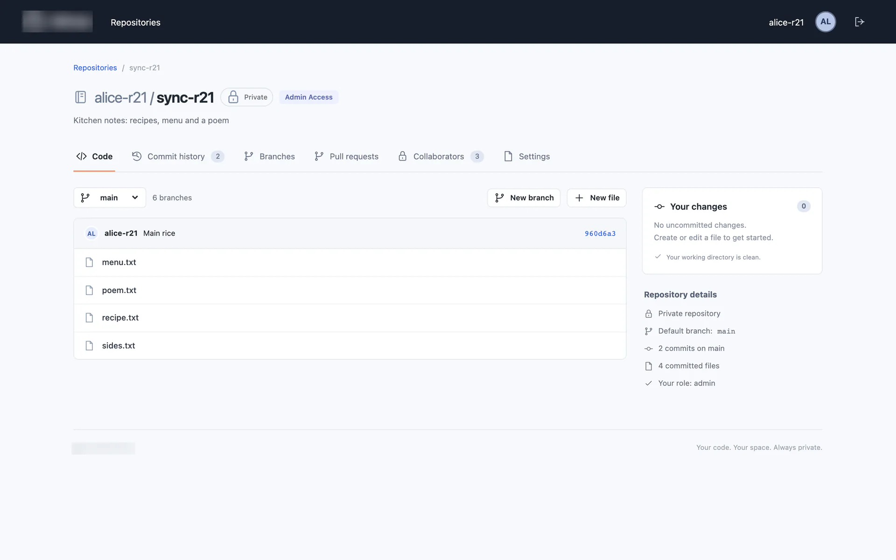Open the menu.txt file

tap(119, 262)
